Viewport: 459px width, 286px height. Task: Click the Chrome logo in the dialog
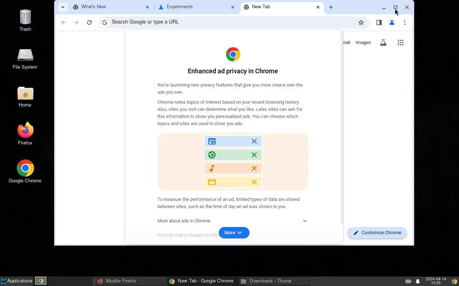(233, 54)
